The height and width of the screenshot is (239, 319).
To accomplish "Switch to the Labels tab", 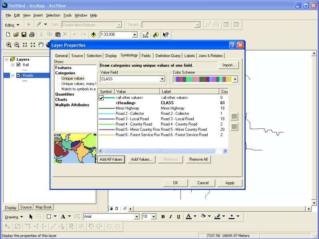I will (190, 56).
